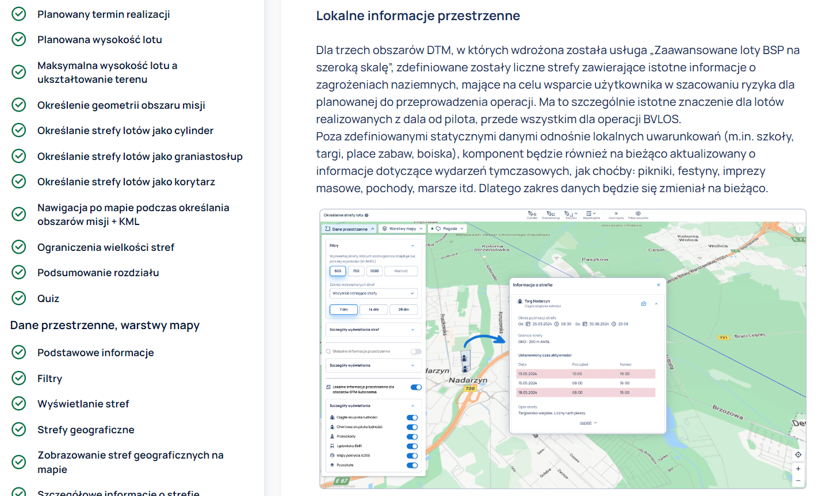Screen dimensions: 818x496
Task: Click the Dane przestrzenne, warstwy mapy heading
Action: 105,325
